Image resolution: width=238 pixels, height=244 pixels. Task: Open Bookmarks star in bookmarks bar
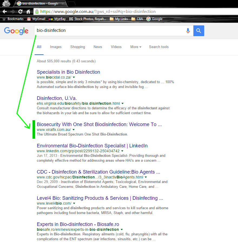tap(13, 19)
